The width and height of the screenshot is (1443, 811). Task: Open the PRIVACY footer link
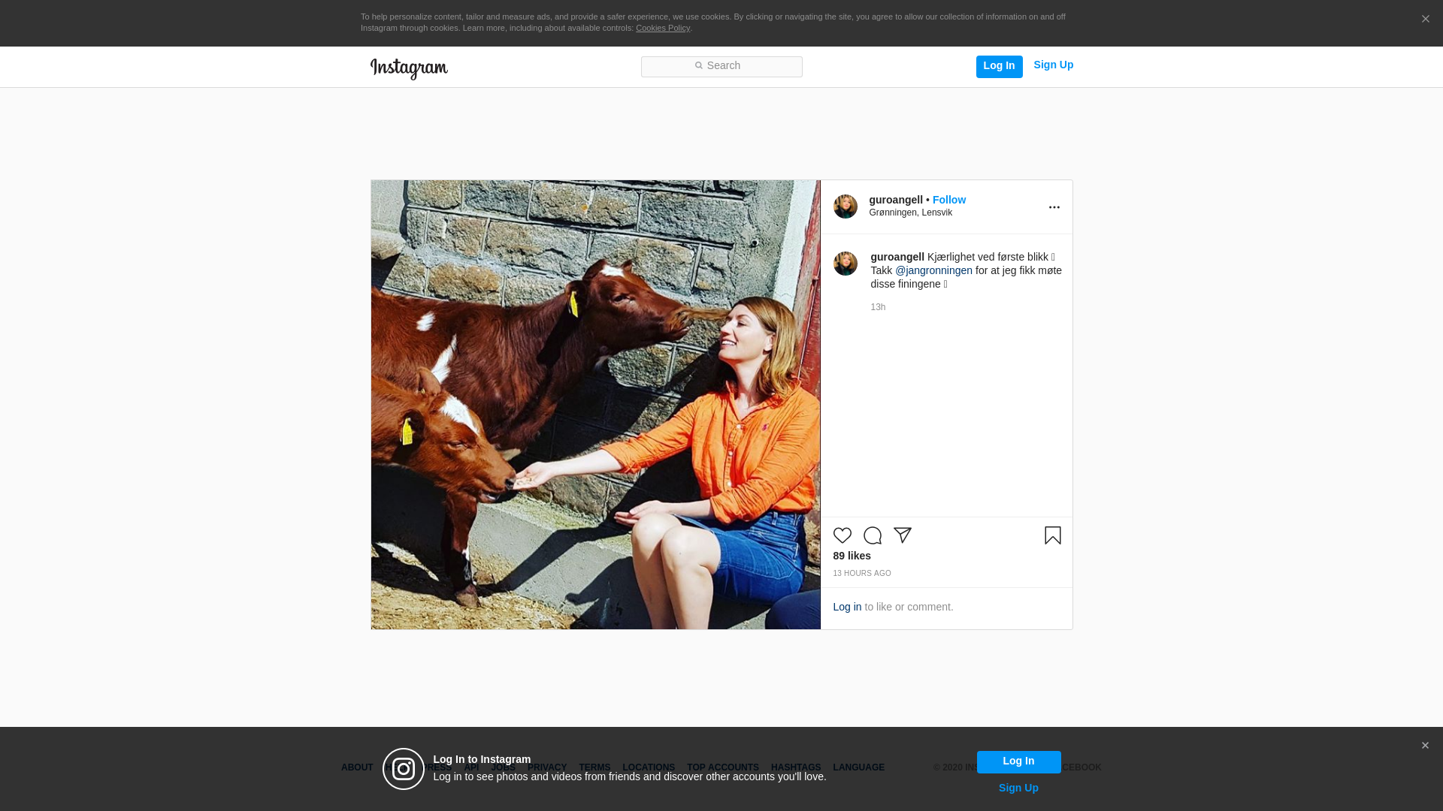coord(547,767)
